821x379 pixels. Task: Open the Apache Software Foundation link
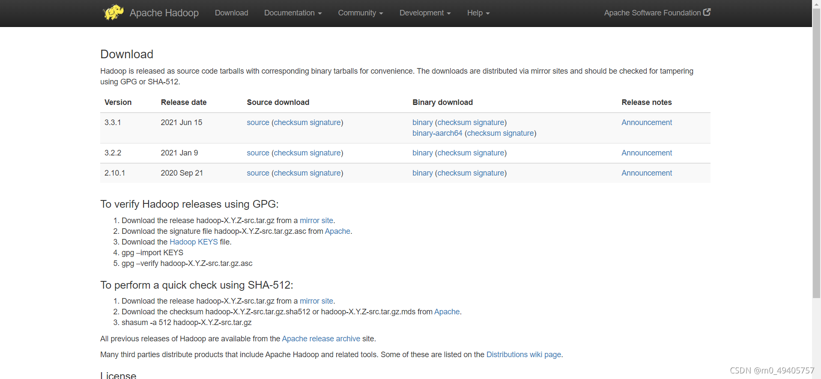coord(652,13)
